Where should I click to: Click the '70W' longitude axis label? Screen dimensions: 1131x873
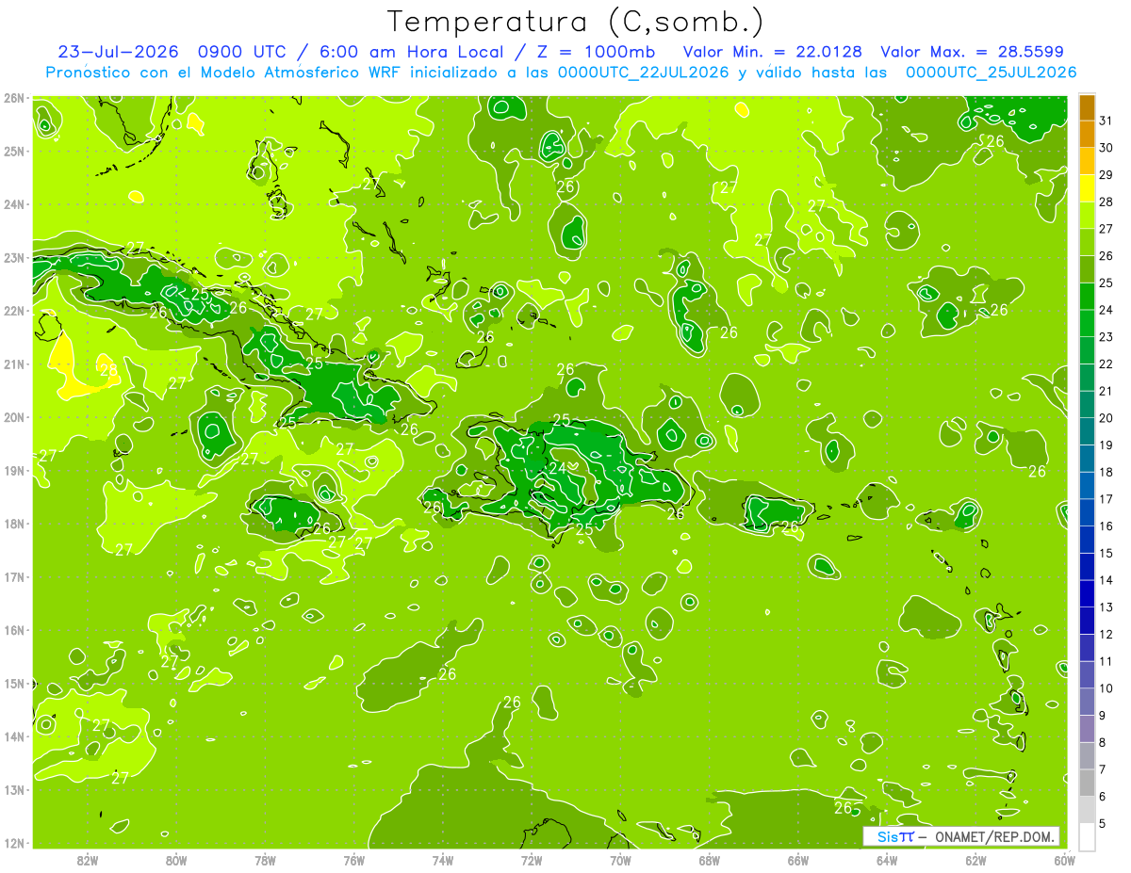coord(620,860)
